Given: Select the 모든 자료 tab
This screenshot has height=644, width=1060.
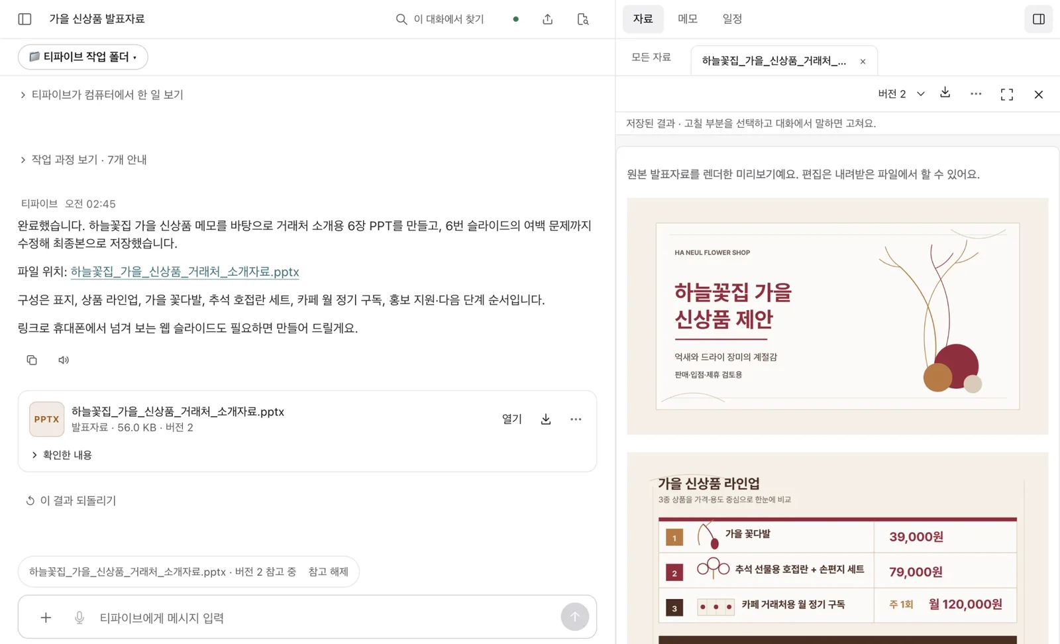Looking at the screenshot, I should click(651, 58).
